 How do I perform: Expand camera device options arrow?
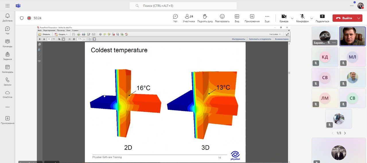tap(292, 18)
